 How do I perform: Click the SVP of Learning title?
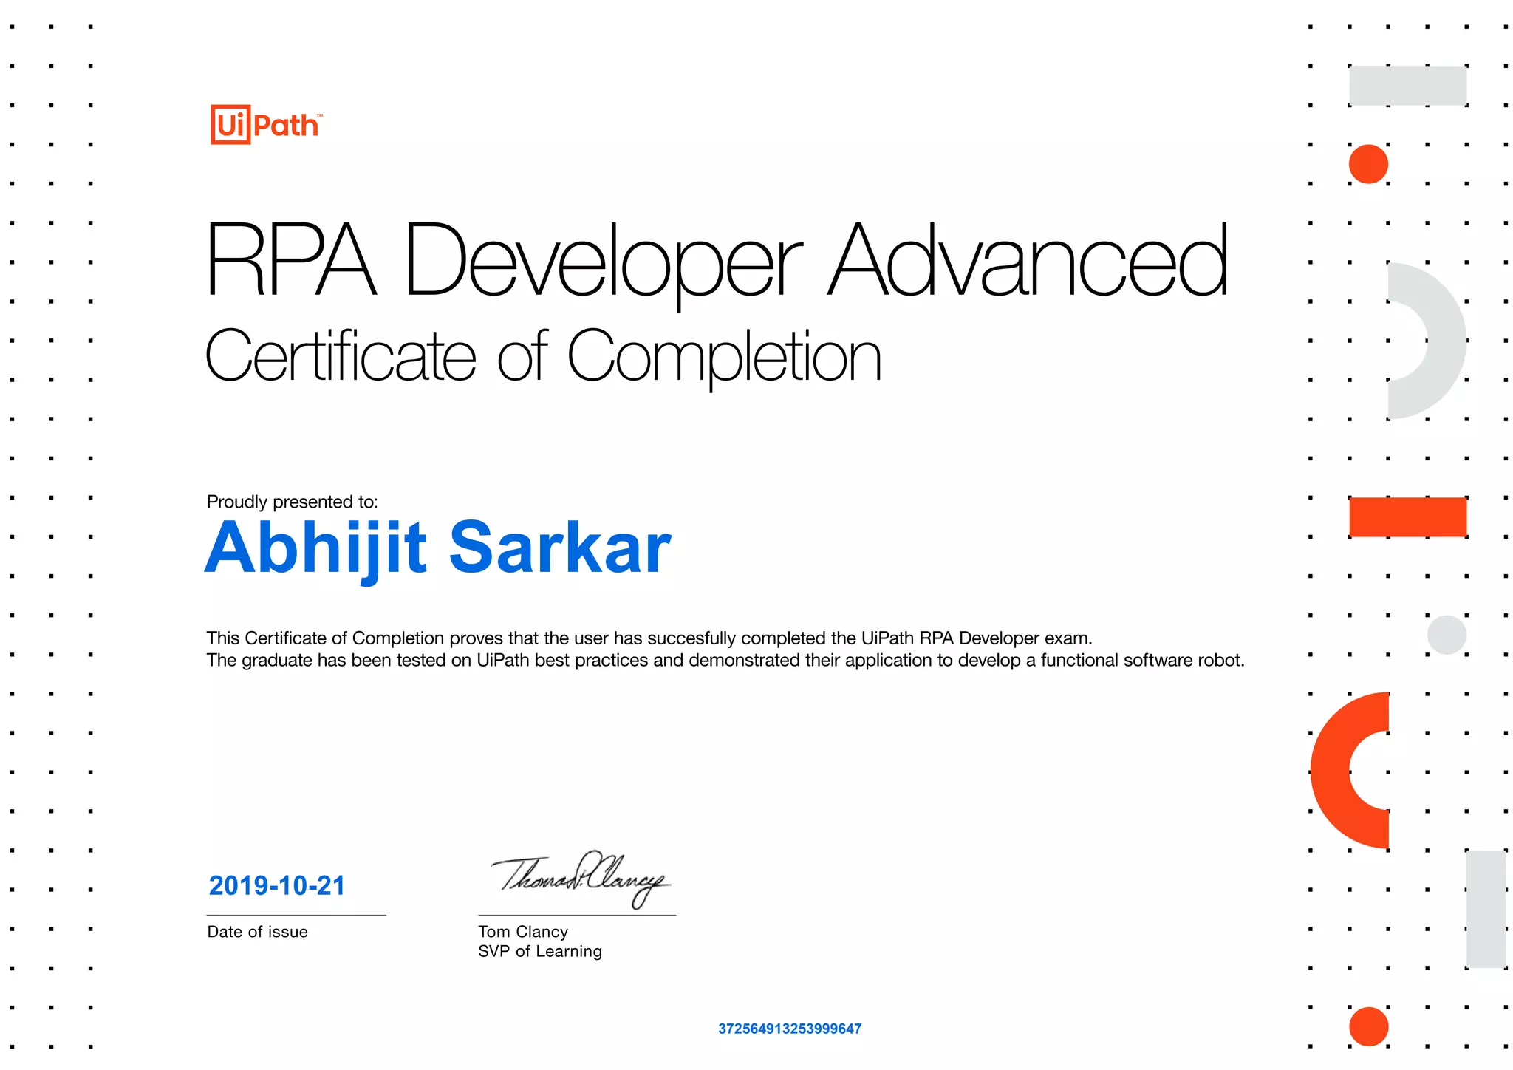tap(539, 952)
